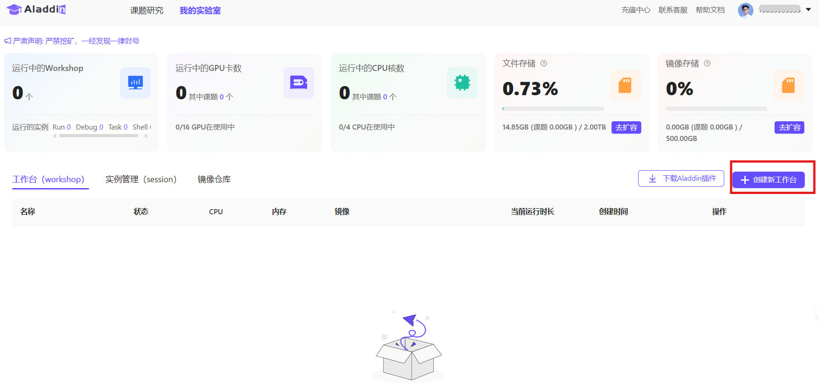Click the file storage orange icon
The height and width of the screenshot is (389, 819).
point(625,86)
